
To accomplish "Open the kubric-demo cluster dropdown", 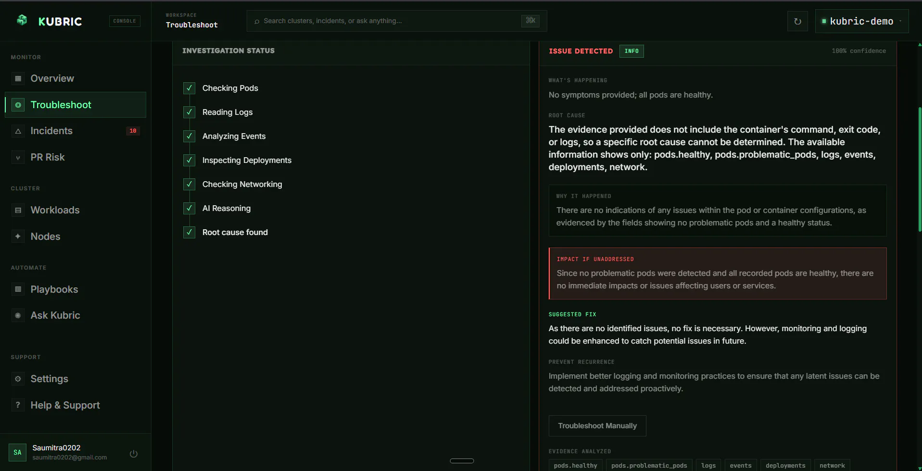I will pyautogui.click(x=861, y=21).
